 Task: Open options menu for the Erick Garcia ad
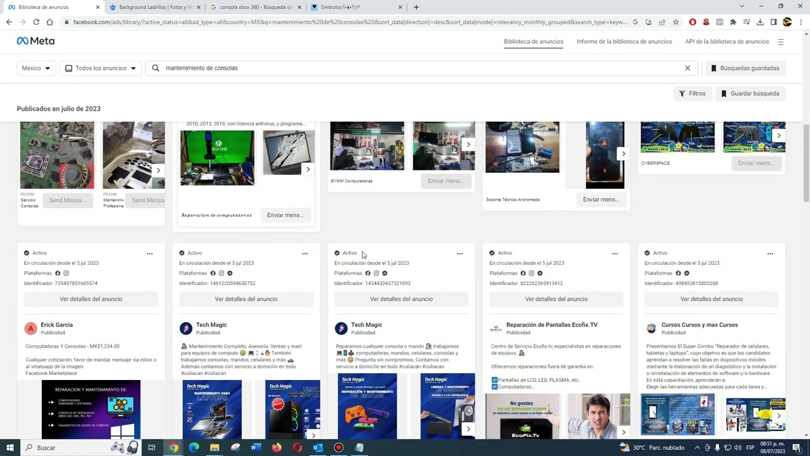[150, 253]
